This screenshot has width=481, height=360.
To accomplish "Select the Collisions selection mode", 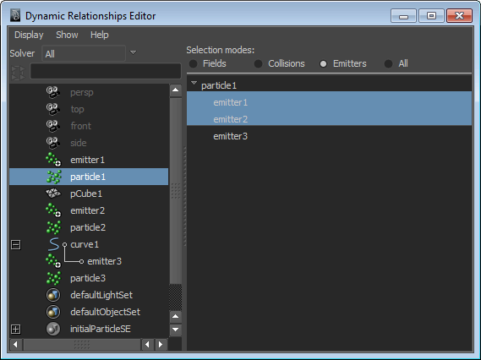I will tap(259, 63).
